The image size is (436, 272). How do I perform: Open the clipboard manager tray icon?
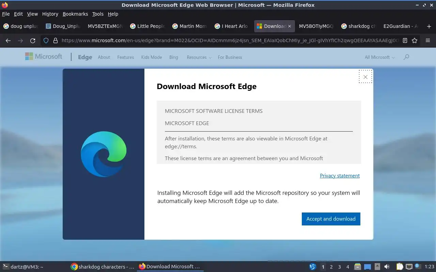pos(400,267)
